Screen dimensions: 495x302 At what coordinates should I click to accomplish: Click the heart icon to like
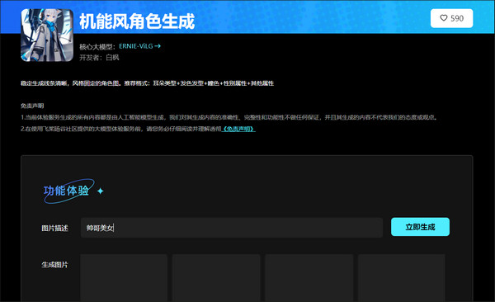click(444, 18)
